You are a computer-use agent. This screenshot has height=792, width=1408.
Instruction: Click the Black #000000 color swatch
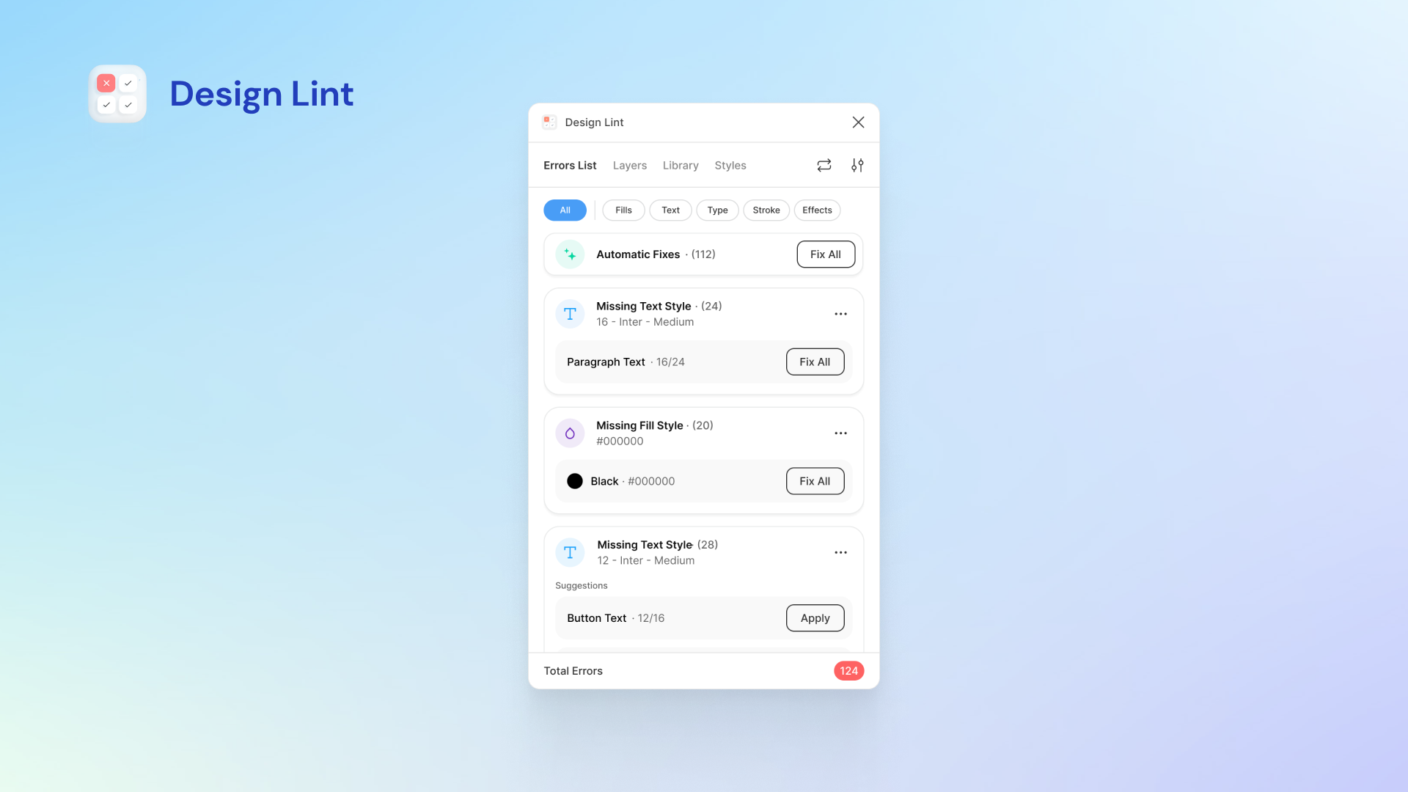(574, 480)
